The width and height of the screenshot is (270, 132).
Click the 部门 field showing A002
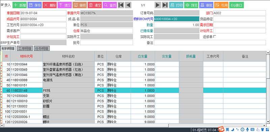pyautogui.click(x=240, y=13)
